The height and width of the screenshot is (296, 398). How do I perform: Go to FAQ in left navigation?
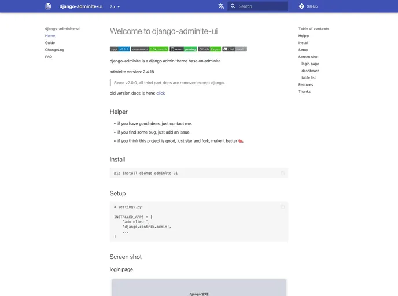49,57
